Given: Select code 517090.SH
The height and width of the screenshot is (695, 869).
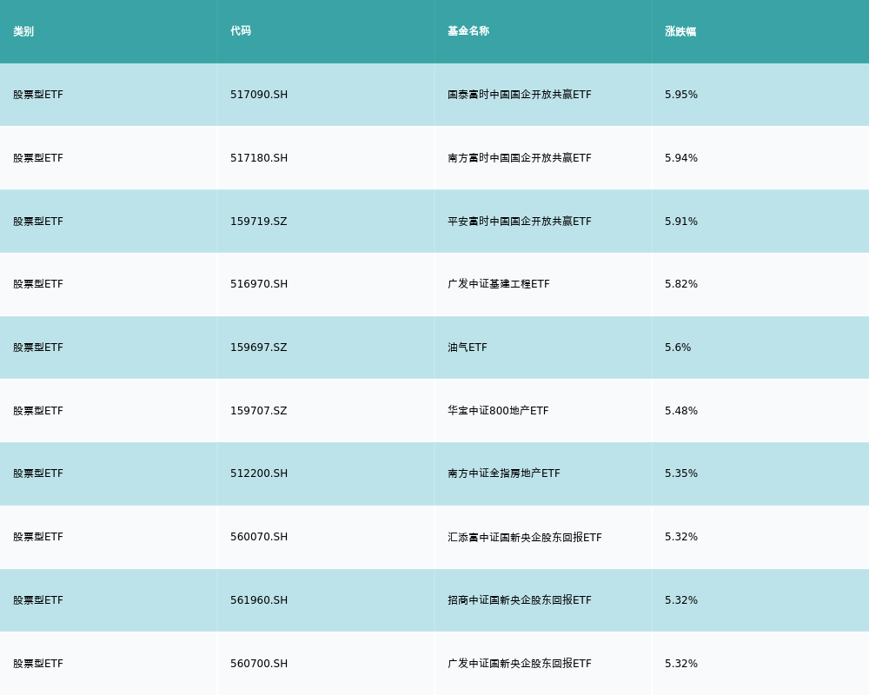Looking at the screenshot, I should click(x=259, y=95).
